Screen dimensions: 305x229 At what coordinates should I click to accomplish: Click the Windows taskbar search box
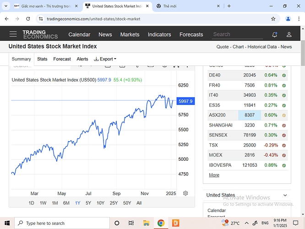coord(62,223)
